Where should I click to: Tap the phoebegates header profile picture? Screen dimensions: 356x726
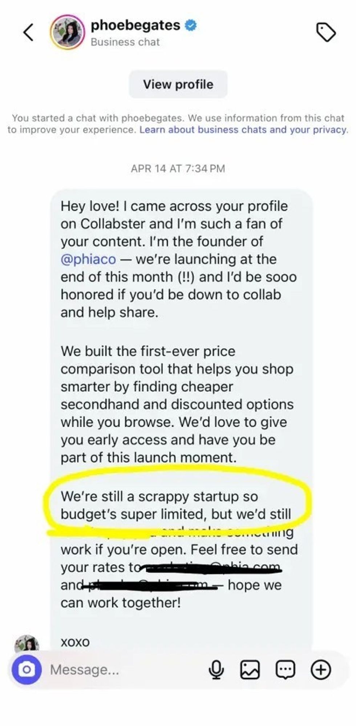click(68, 33)
